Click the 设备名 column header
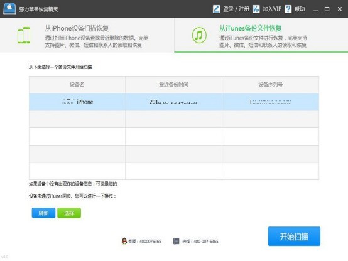 pos(77,85)
